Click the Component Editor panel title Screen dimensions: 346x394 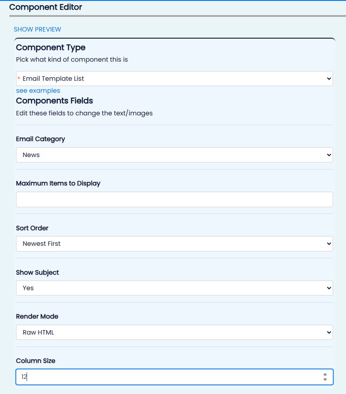point(45,7)
